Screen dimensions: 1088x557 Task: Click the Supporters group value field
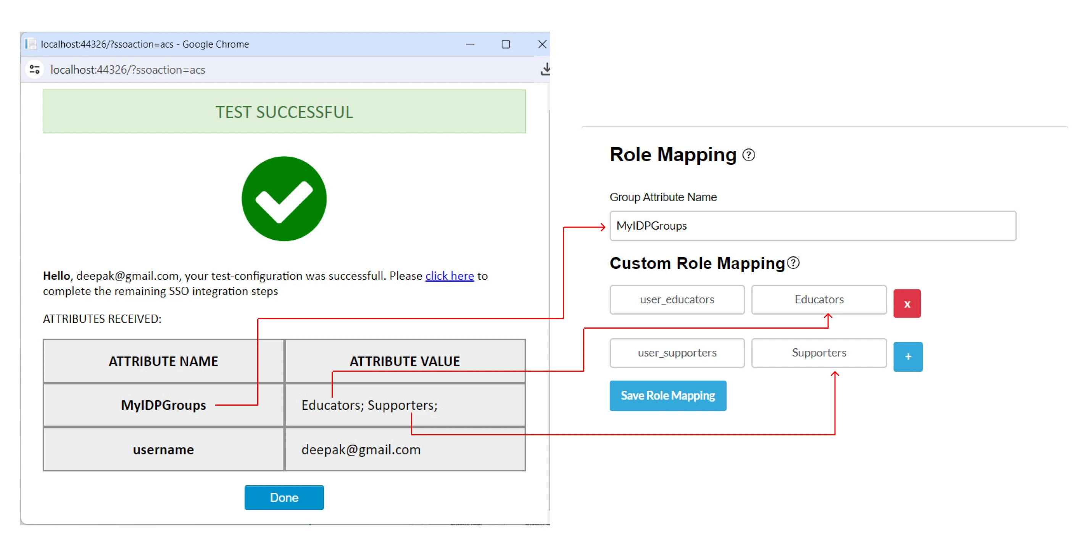tap(819, 352)
